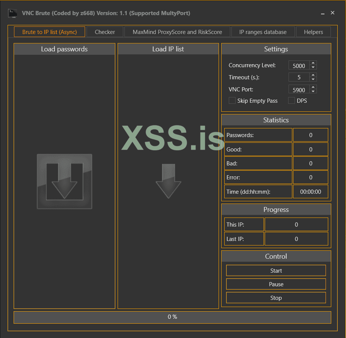Enable the Skip Empty Pass checkbox
Screen dimensions: 346x338
[232, 101]
